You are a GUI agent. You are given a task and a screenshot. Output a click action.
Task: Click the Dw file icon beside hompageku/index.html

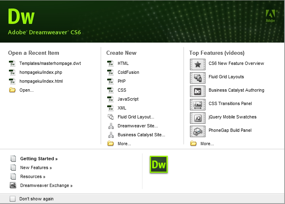coord(12,81)
